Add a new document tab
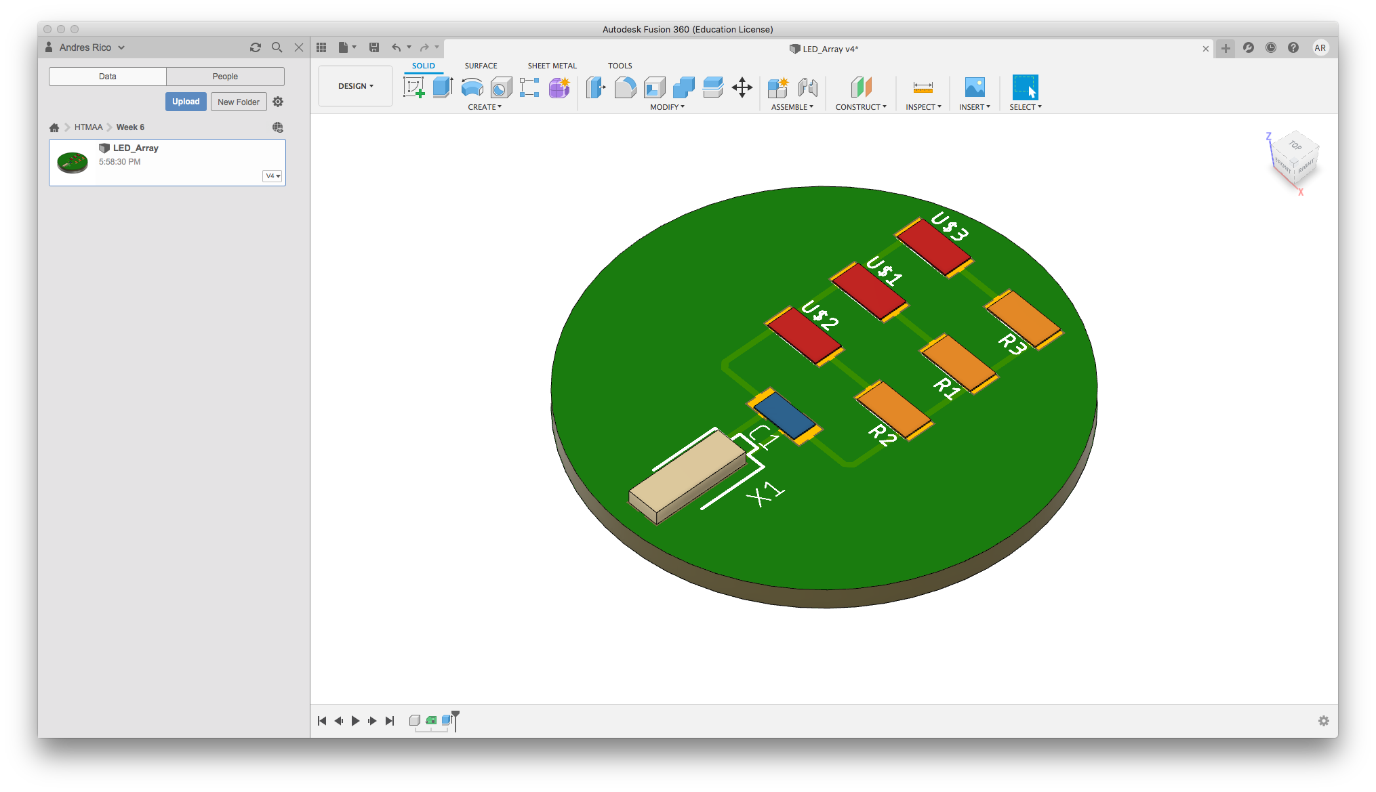Image resolution: width=1376 pixels, height=792 pixels. coord(1226,48)
